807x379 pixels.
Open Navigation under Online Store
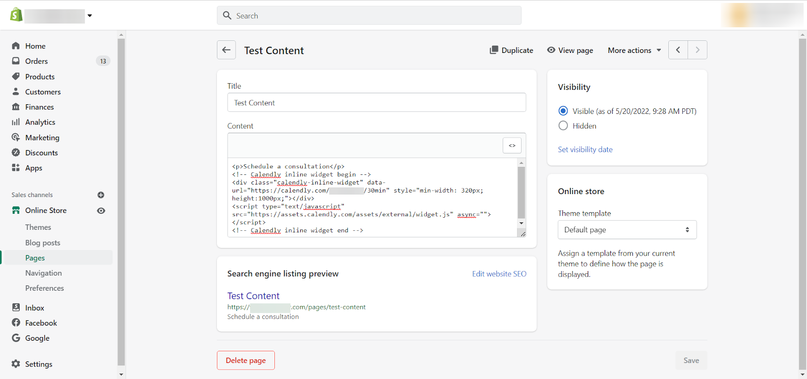[43, 273]
